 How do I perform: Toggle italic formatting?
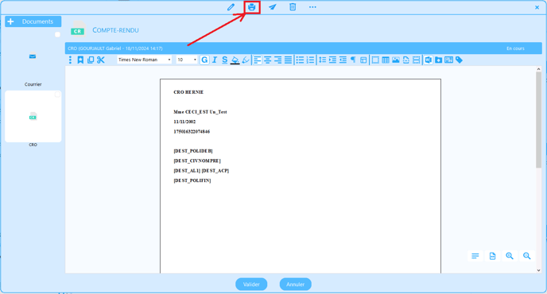coord(215,60)
